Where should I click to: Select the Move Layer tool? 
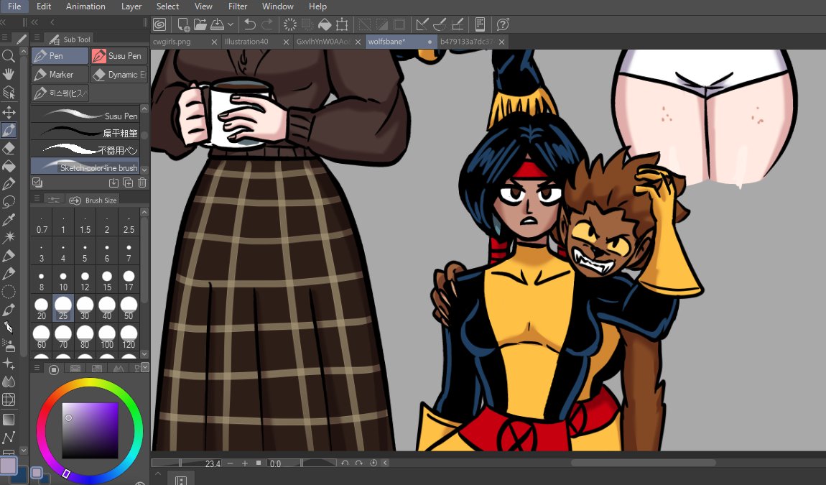[9, 112]
